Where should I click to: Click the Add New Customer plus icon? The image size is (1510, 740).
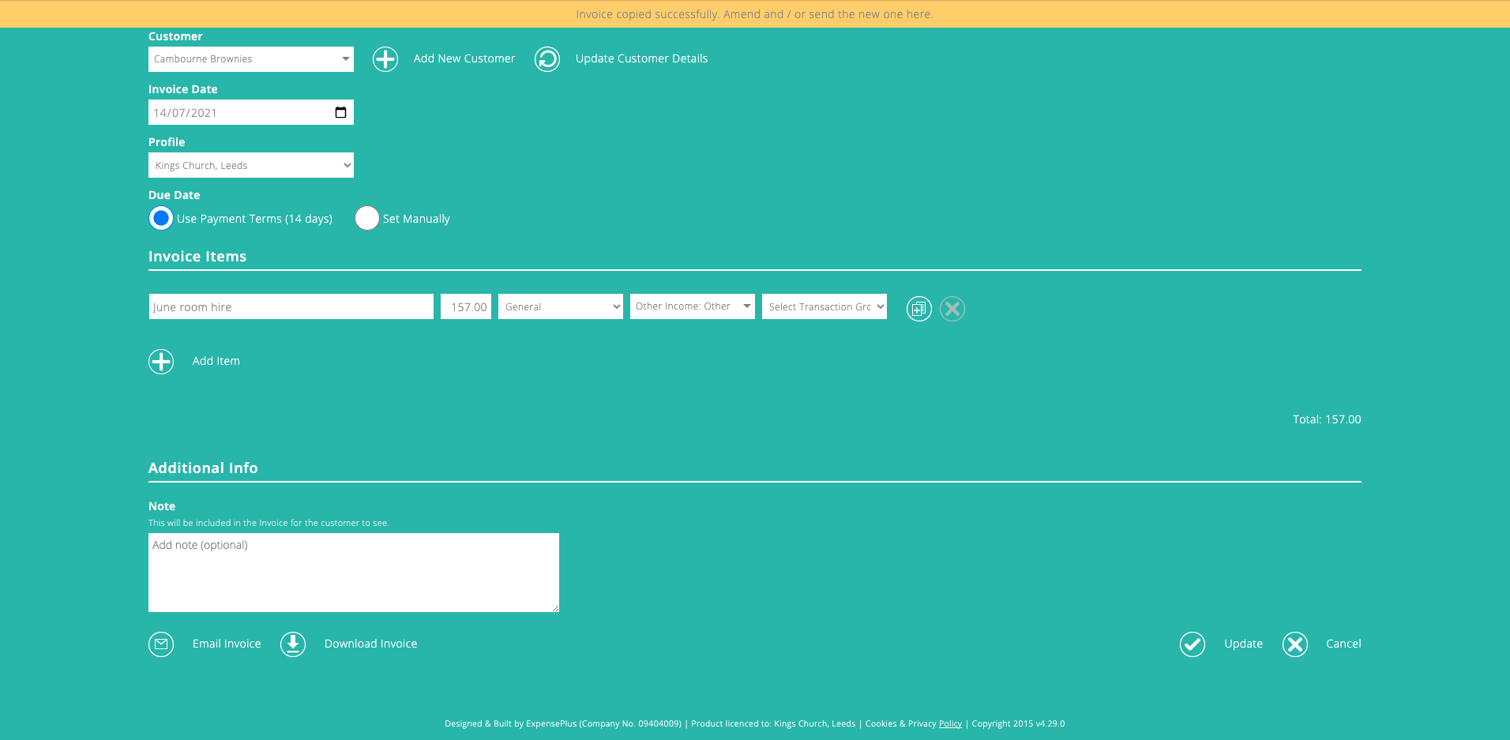tap(385, 58)
